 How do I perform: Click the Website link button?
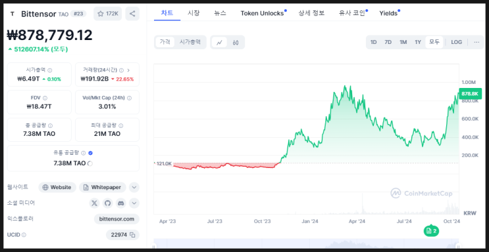point(57,188)
